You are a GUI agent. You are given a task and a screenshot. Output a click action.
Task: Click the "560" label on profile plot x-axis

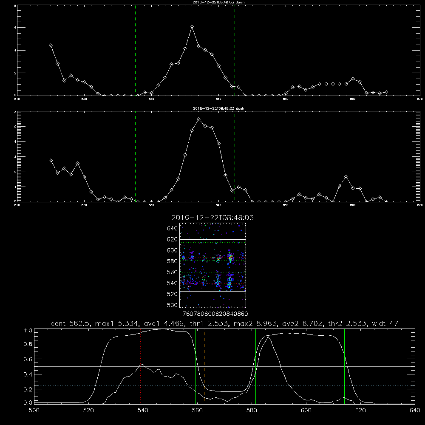[197, 410]
